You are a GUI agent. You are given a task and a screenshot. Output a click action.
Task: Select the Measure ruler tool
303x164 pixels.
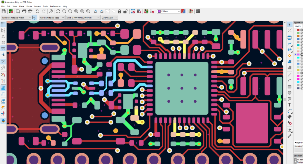click(x=290, y=136)
